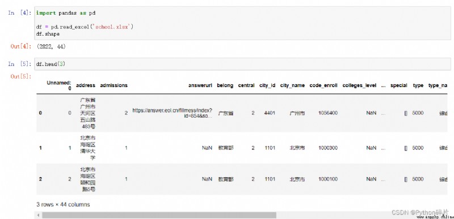Click the special column header
This screenshot has width=454, height=219.
coord(399,85)
